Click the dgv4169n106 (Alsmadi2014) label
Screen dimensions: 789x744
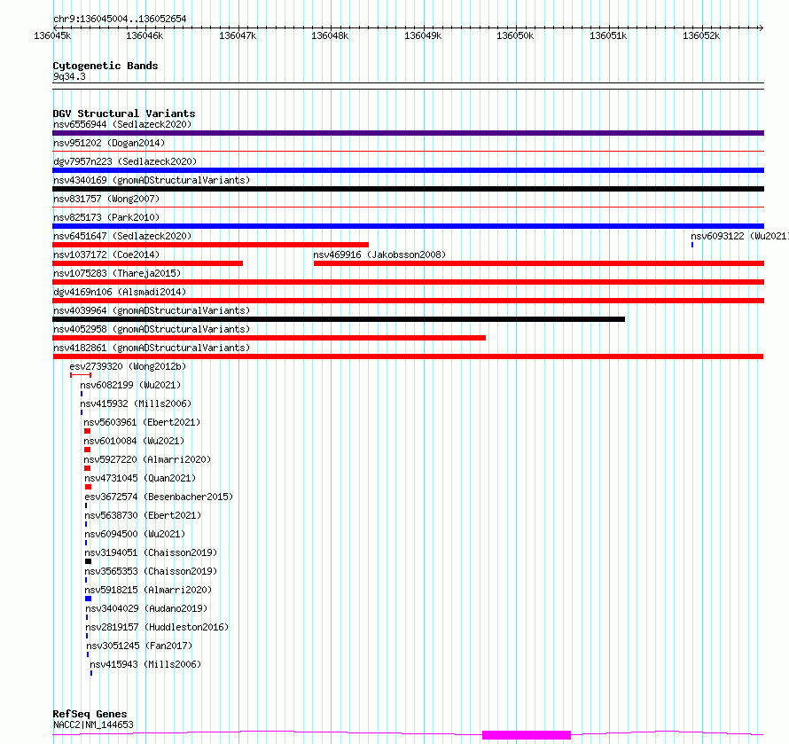pos(120,292)
